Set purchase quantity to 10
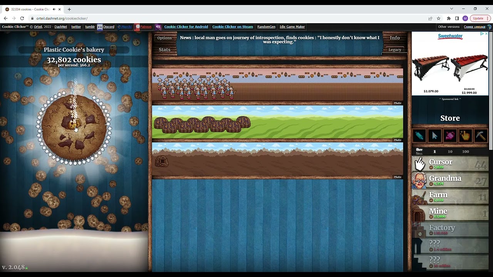Image resolution: width=493 pixels, height=277 pixels. tap(450, 152)
